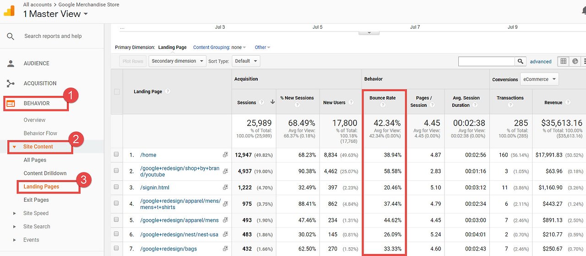Click the search magnifier in the sidebar

pyautogui.click(x=11, y=37)
